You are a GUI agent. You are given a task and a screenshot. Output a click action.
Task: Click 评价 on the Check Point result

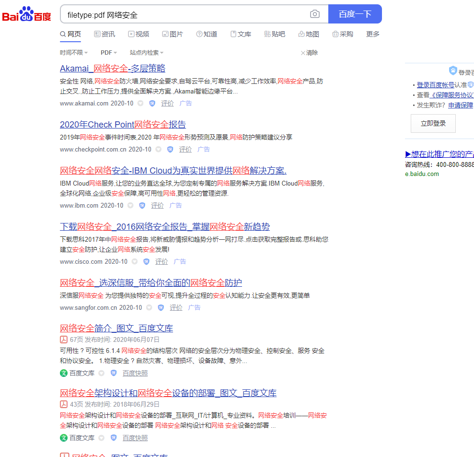(x=185, y=149)
